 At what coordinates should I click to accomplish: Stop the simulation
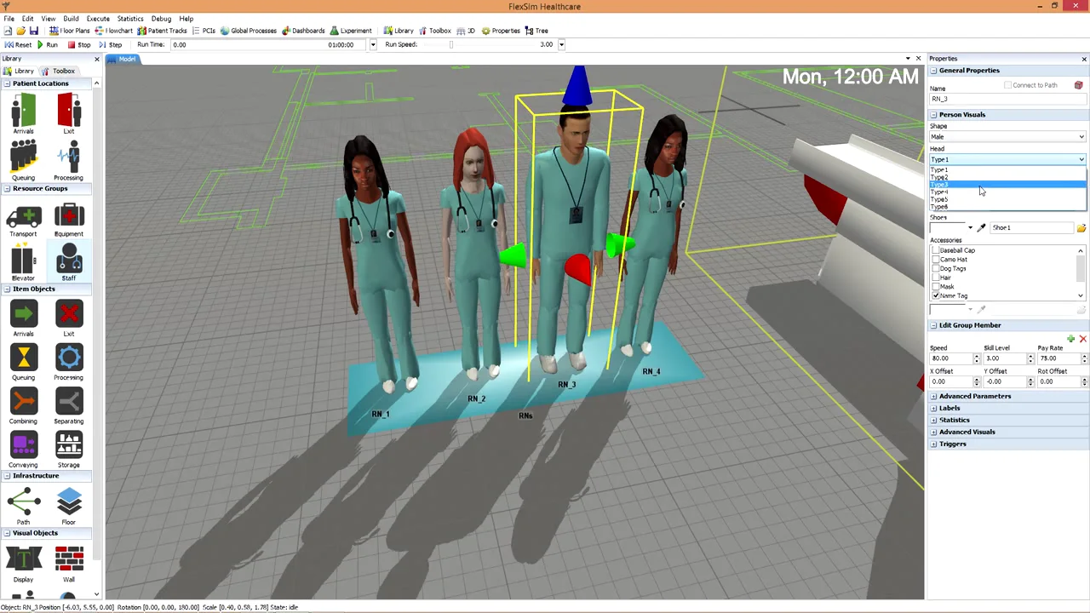pos(79,44)
